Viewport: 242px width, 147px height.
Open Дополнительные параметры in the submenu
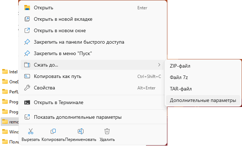203,100
